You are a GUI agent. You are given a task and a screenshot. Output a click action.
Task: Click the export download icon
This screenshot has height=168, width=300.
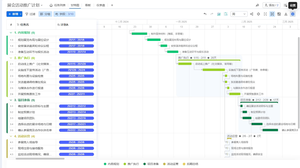(286, 14)
